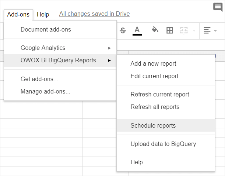Choose Add a new report
This screenshot has width=225, height=176.
tap(153, 63)
